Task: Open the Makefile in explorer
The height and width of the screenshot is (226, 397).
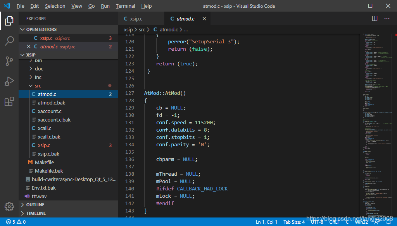Action: [68, 162]
